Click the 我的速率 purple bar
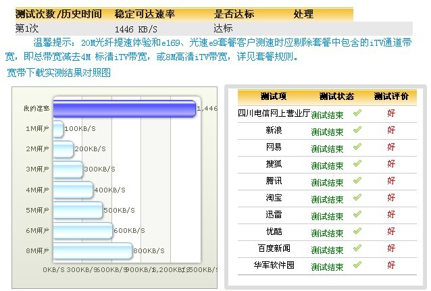The image size is (431, 291). [x=124, y=109]
